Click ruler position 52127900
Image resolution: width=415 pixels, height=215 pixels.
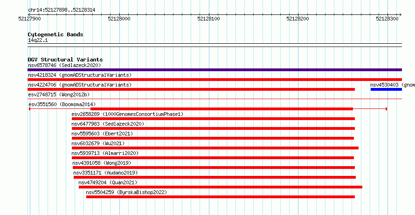pos(30,19)
